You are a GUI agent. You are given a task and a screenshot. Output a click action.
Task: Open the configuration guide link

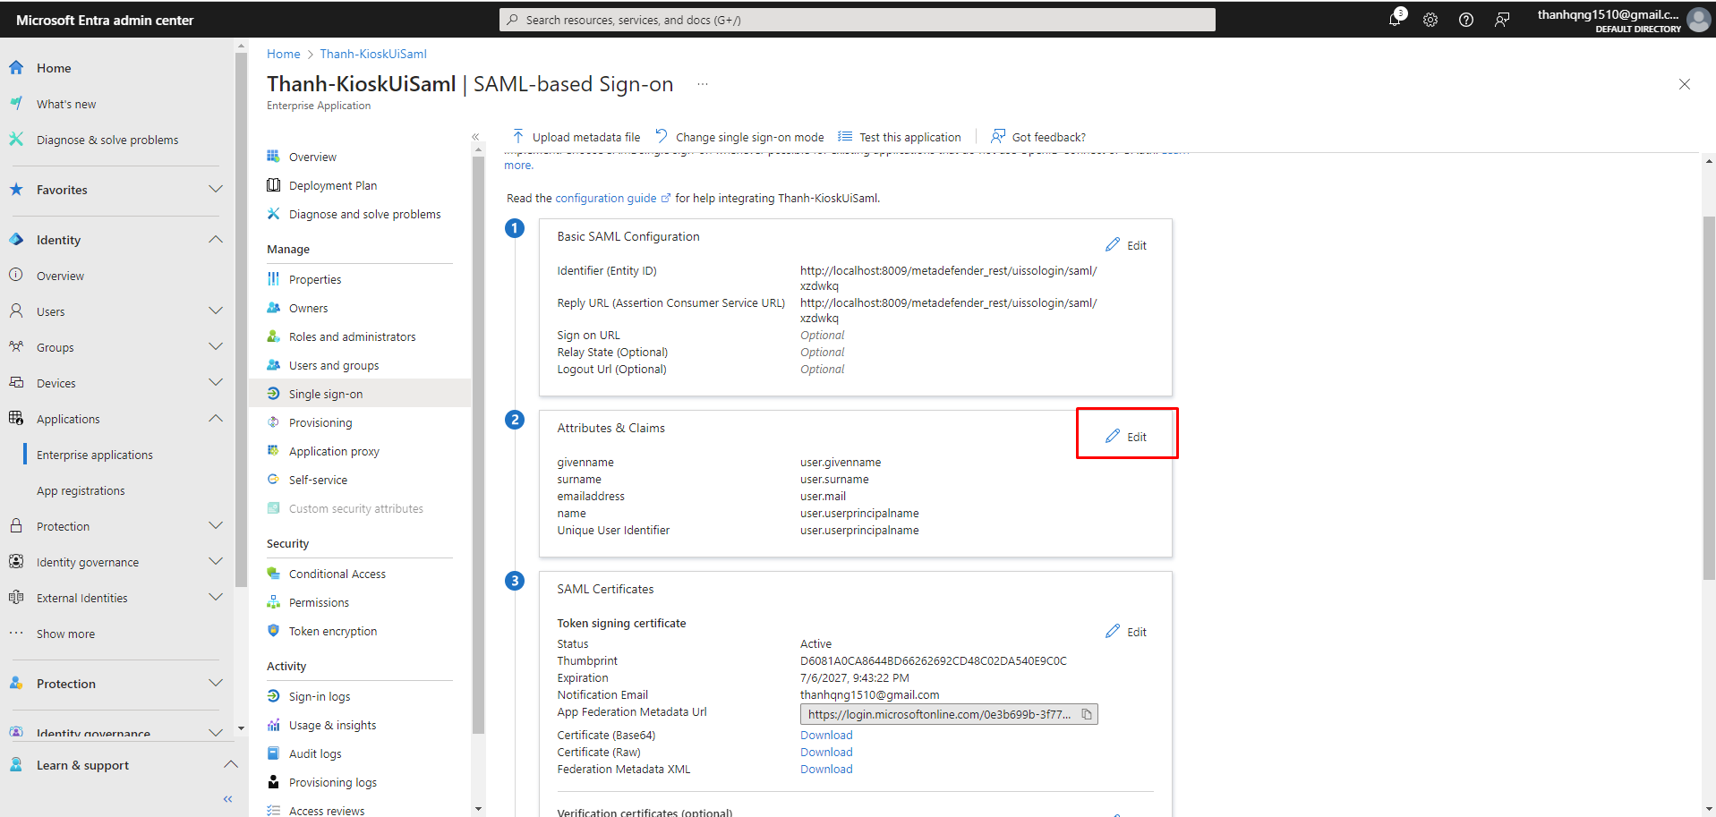pyautogui.click(x=612, y=198)
